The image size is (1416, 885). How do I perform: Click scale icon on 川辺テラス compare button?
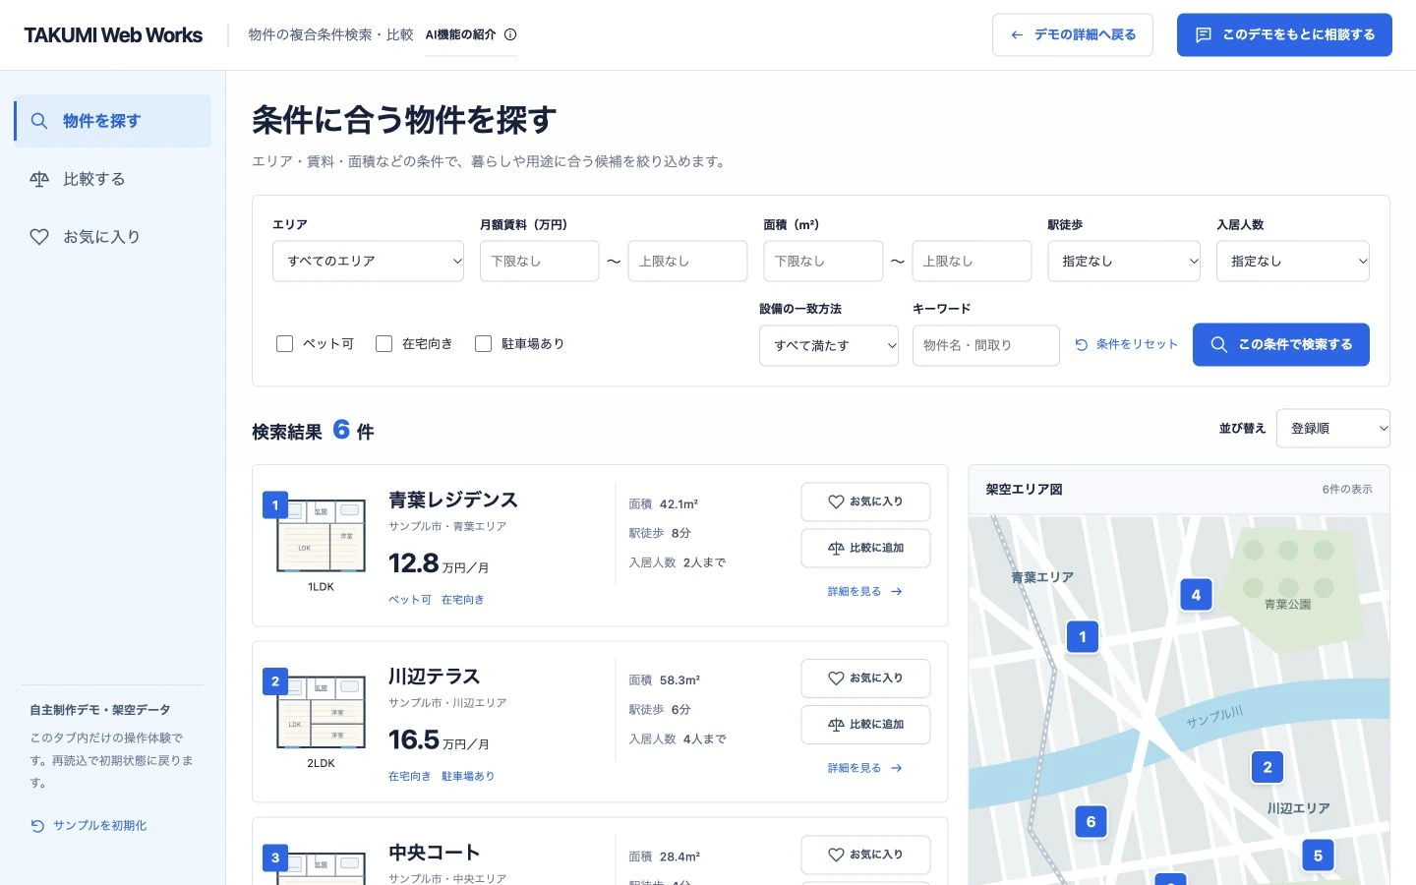click(836, 725)
